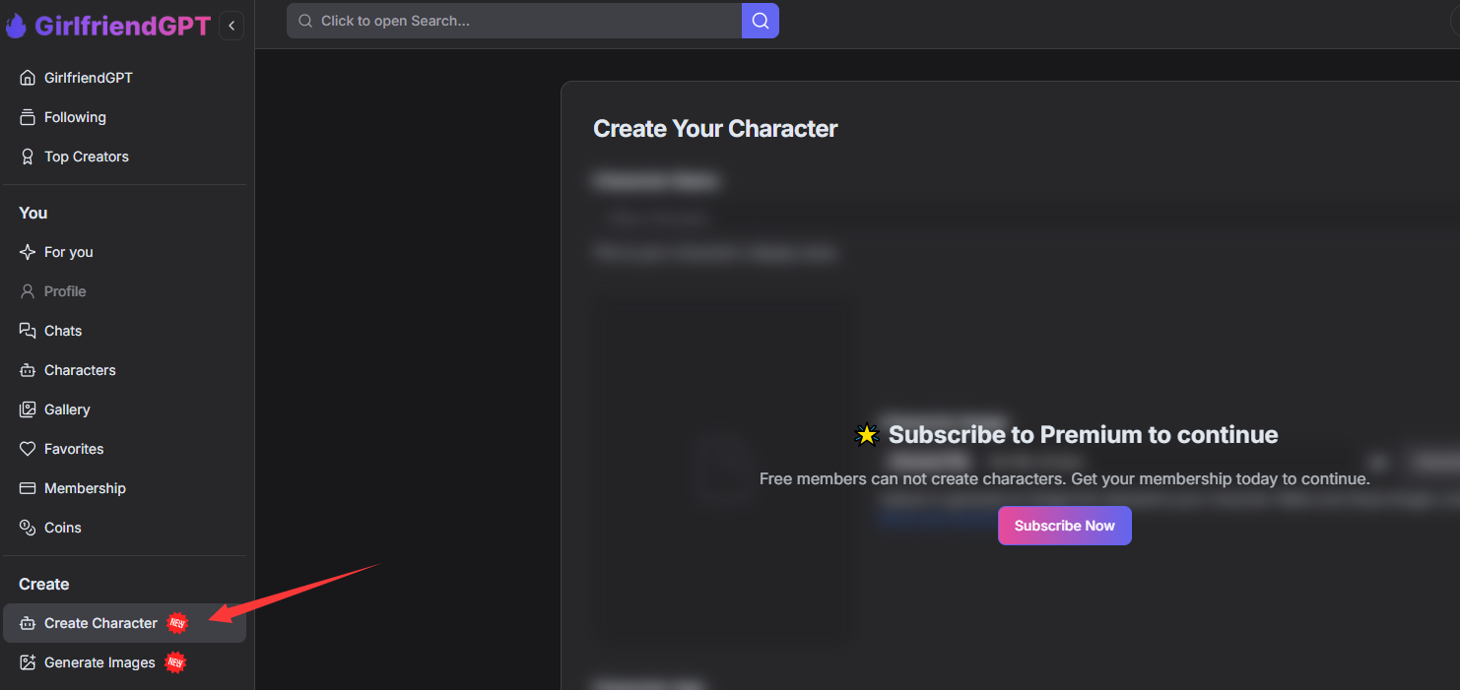Viewport: 1460px width, 690px height.
Task: Open the Membership text label
Action: (x=85, y=488)
